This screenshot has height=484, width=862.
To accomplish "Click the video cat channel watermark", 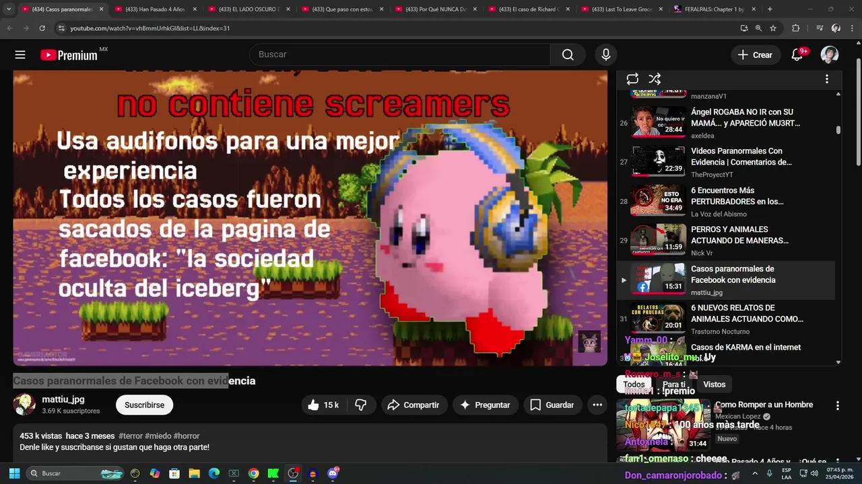I will [590, 341].
